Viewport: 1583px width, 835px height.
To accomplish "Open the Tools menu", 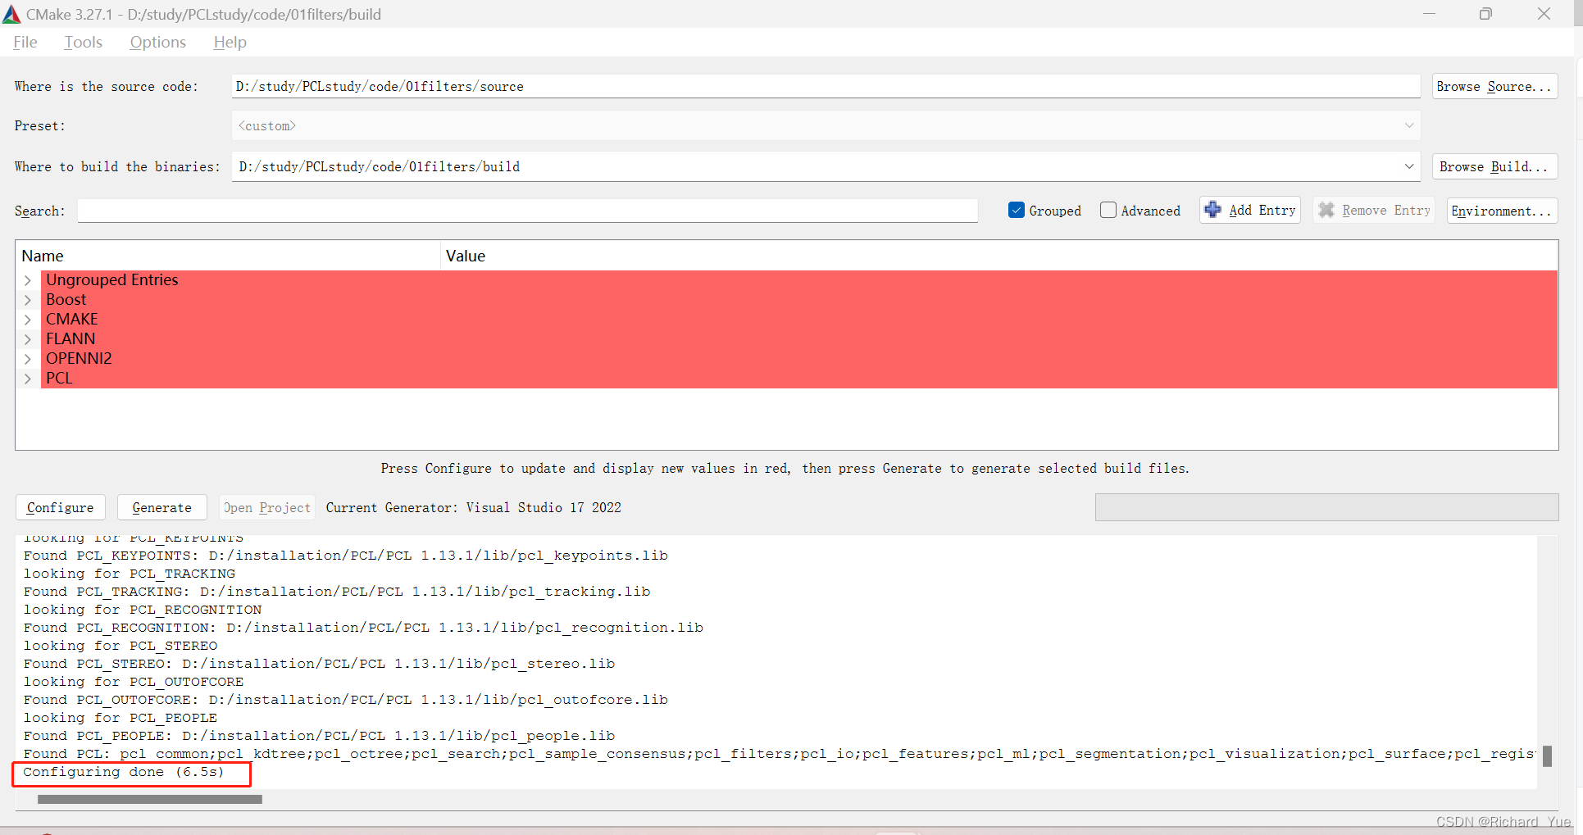I will [84, 42].
